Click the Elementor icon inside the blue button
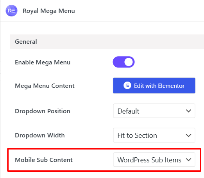Image resolution: width=204 pixels, height=178 pixels. tap(127, 85)
